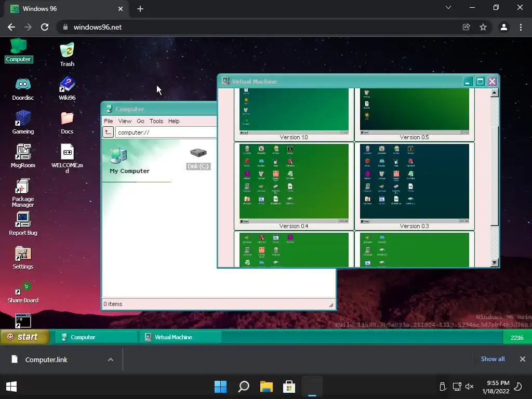Open the Settings desktop shortcut
Viewport: 532px width, 399px height.
point(23,258)
